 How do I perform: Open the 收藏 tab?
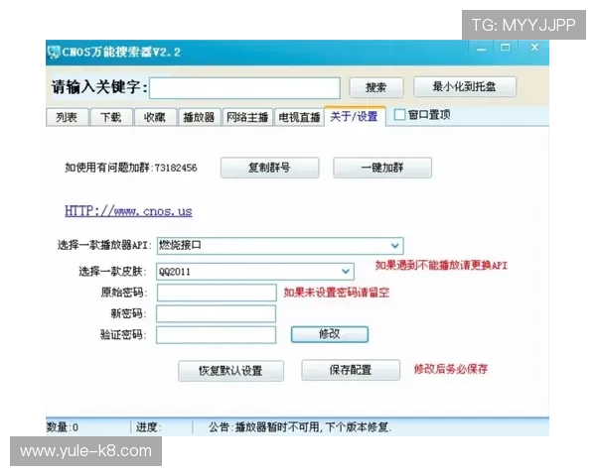click(155, 117)
